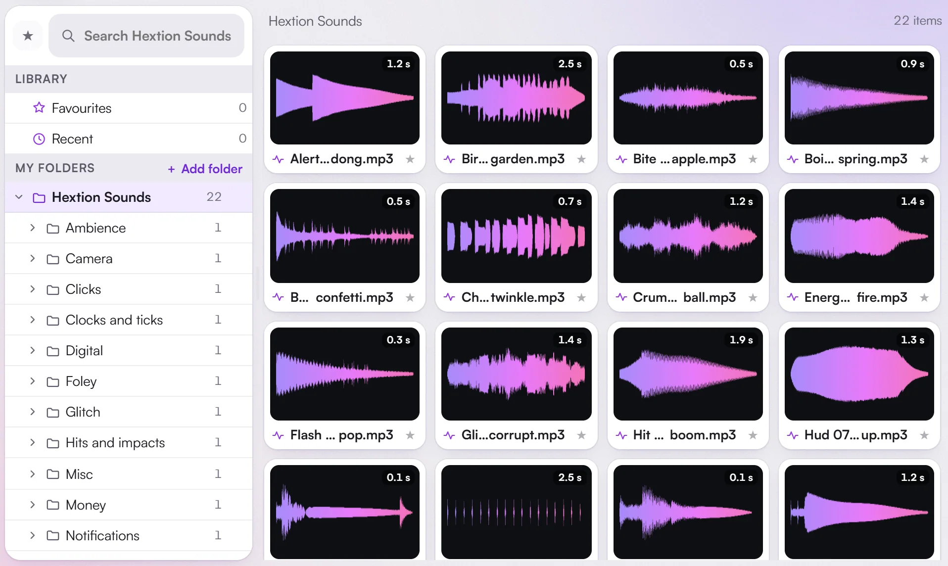Expand the Notifications folder

[33, 535]
